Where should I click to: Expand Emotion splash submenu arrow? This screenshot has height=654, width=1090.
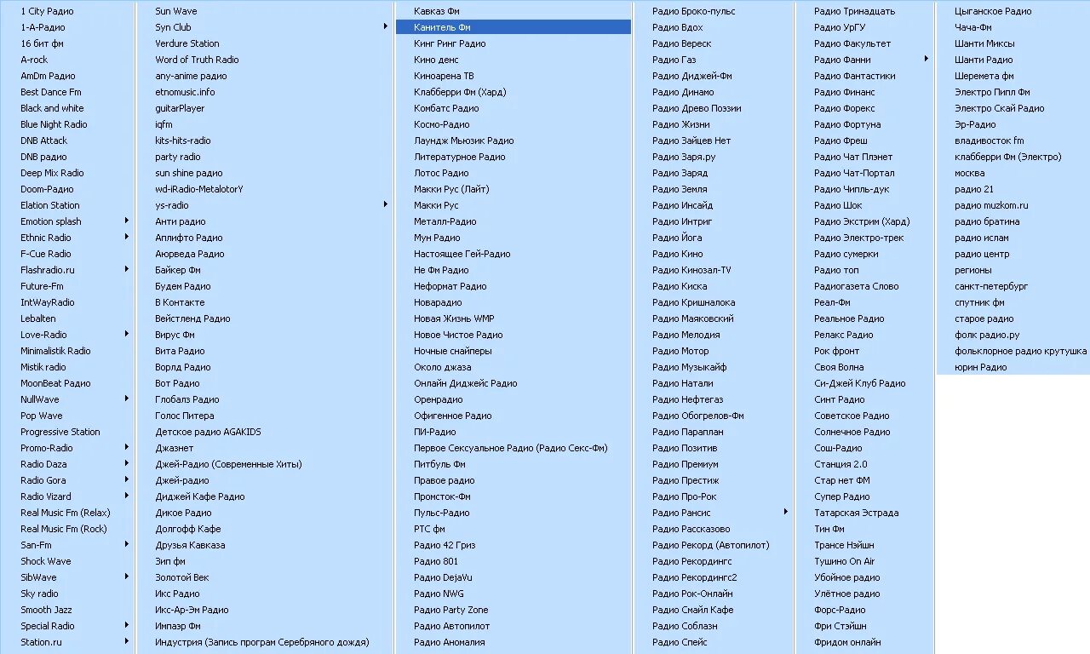[x=127, y=221]
